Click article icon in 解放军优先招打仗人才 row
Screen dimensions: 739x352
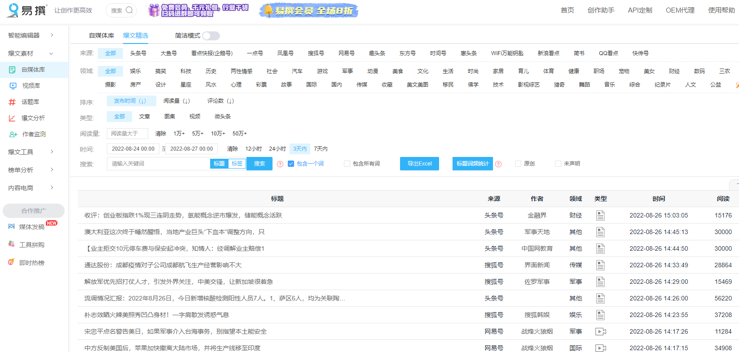600,282
